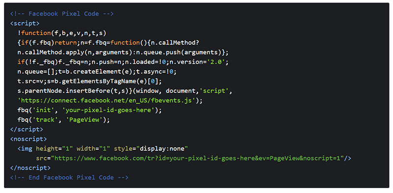Click the opening <noscript> tag

coord(28,139)
